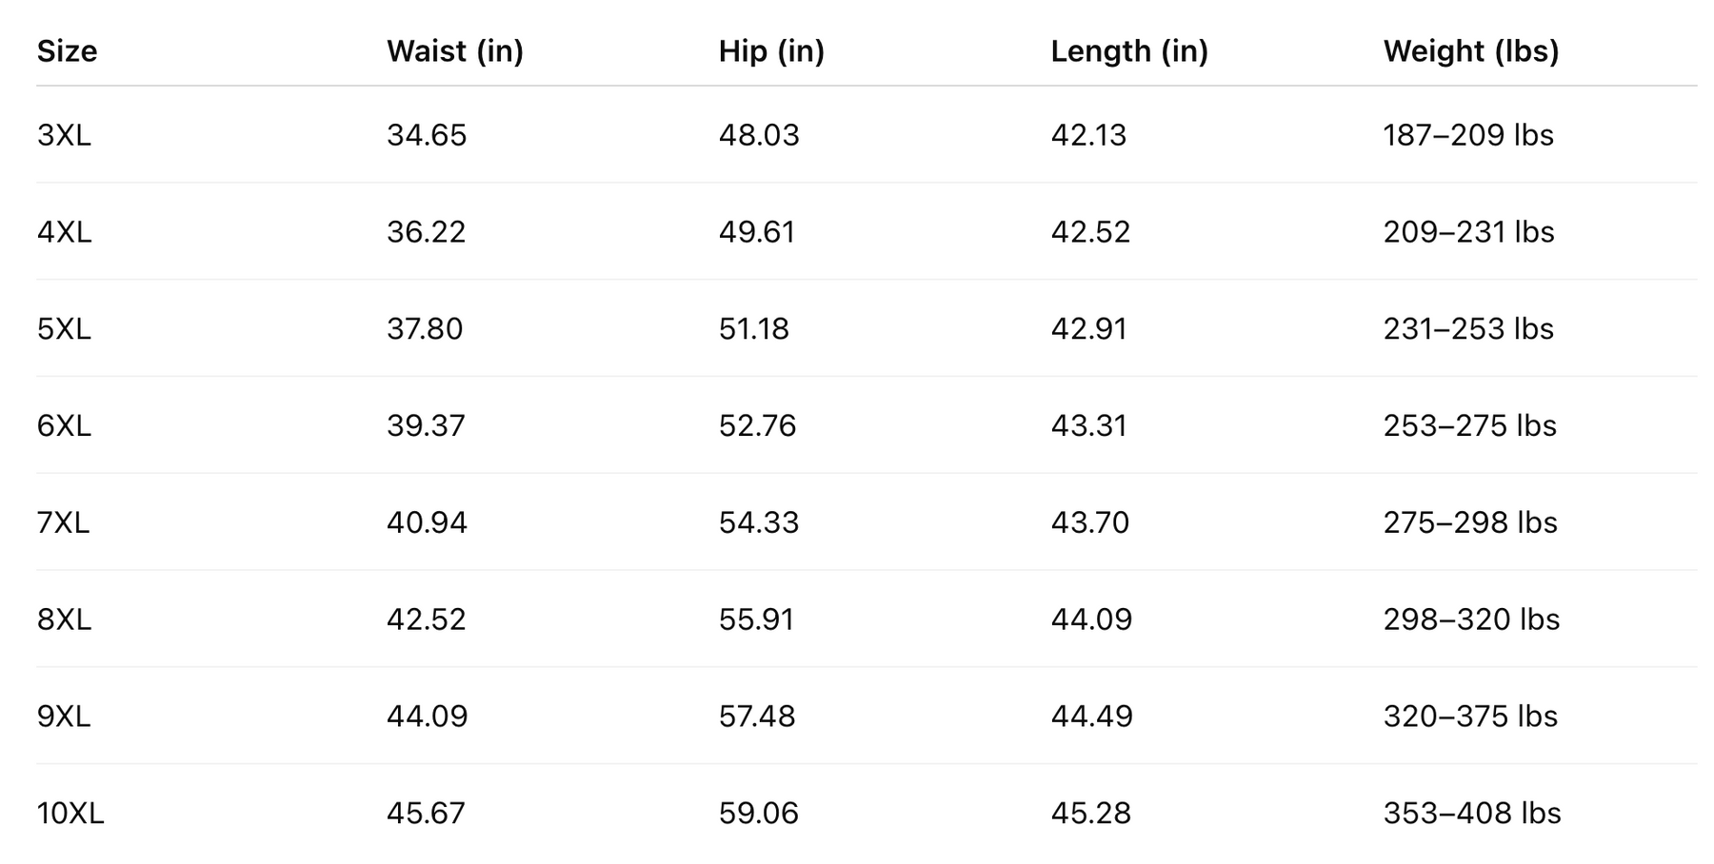This screenshot has width=1714, height=864.
Task: Select the 3XL size row label
Action: tap(64, 135)
